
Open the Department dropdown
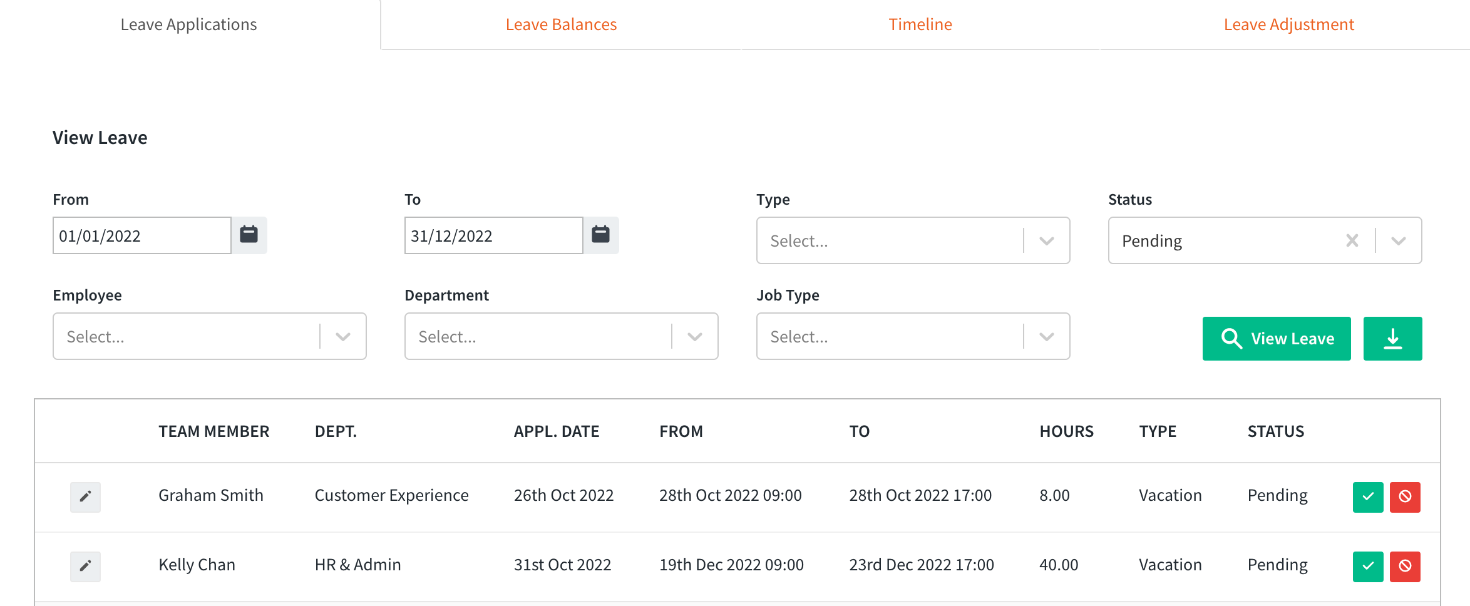pyautogui.click(x=694, y=336)
